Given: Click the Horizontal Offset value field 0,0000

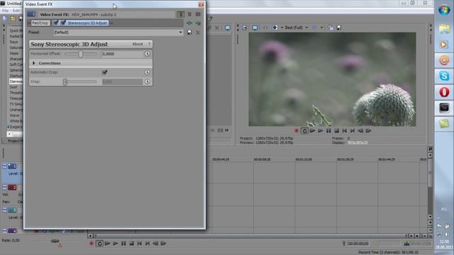Looking at the screenshot, I should (122, 54).
